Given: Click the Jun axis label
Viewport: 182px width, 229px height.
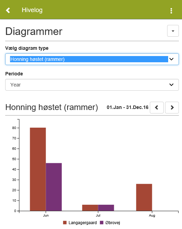Looking at the screenshot, I should click(x=46, y=216).
